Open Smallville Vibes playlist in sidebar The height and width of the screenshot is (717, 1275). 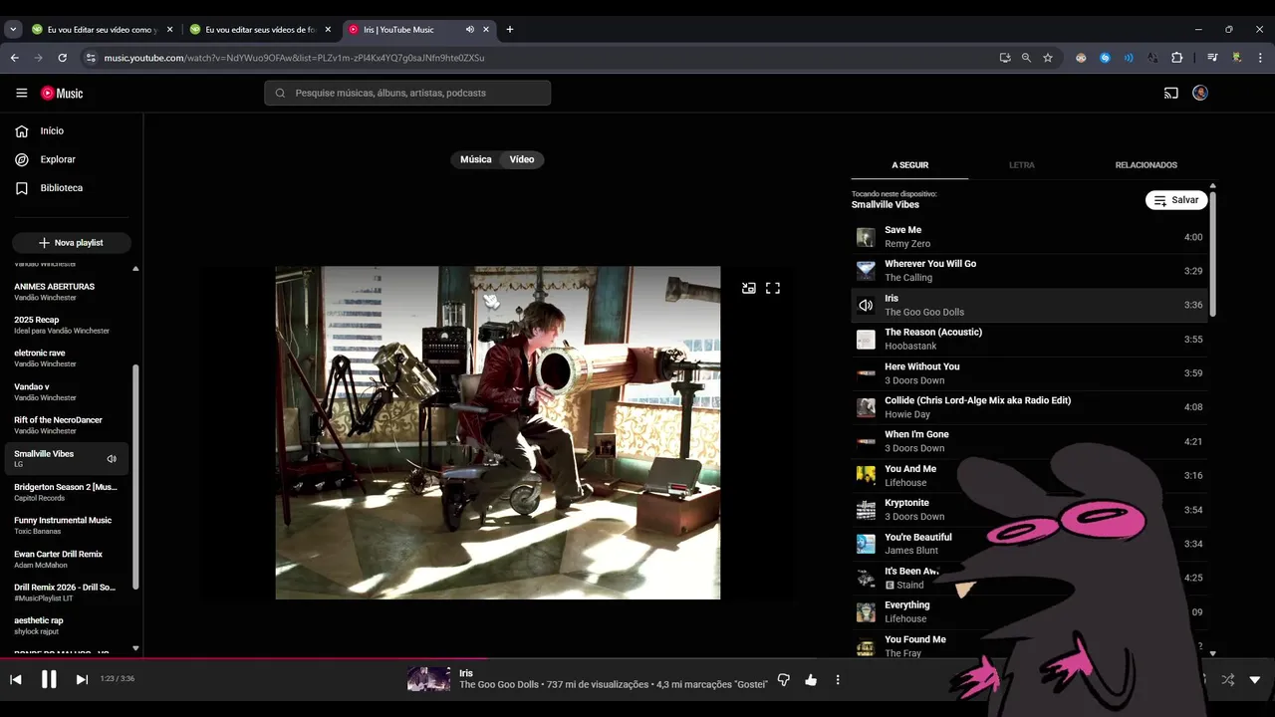point(67,458)
